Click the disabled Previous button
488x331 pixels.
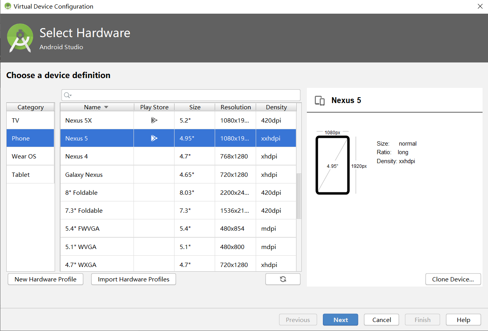[x=297, y=320]
